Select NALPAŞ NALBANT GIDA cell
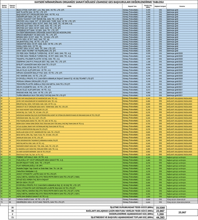The height and width of the screenshot is (220, 198). click(69, 24)
